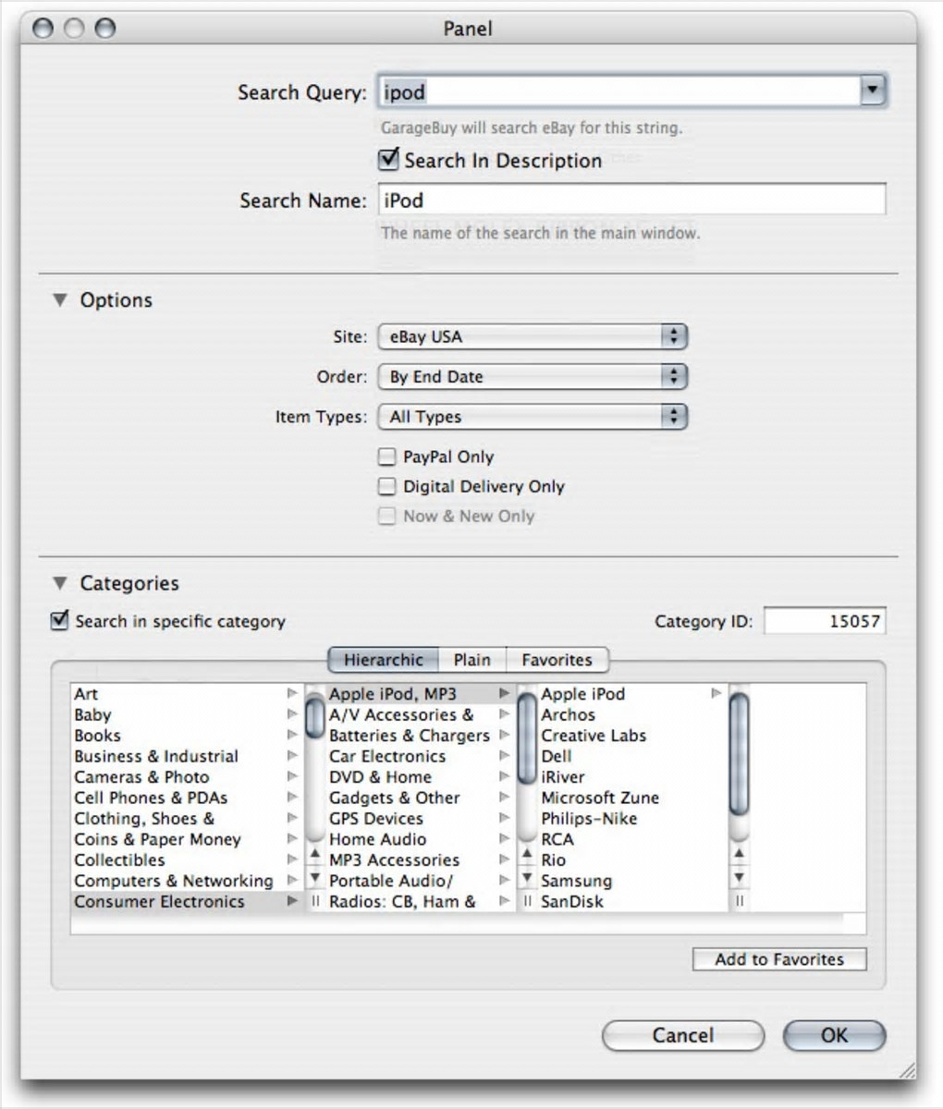The height and width of the screenshot is (1109, 943).
Task: Open the Search Query history dropdown arrow
Action: [873, 91]
